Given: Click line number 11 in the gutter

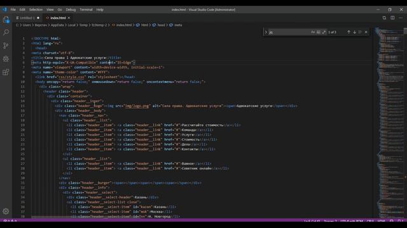Looking at the screenshot, I should point(23,87).
